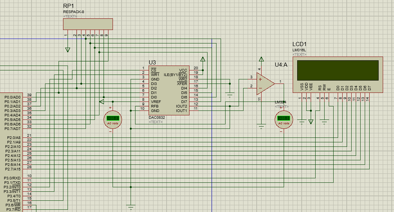Click the ground symbol under LCD VSS pin

302,122
